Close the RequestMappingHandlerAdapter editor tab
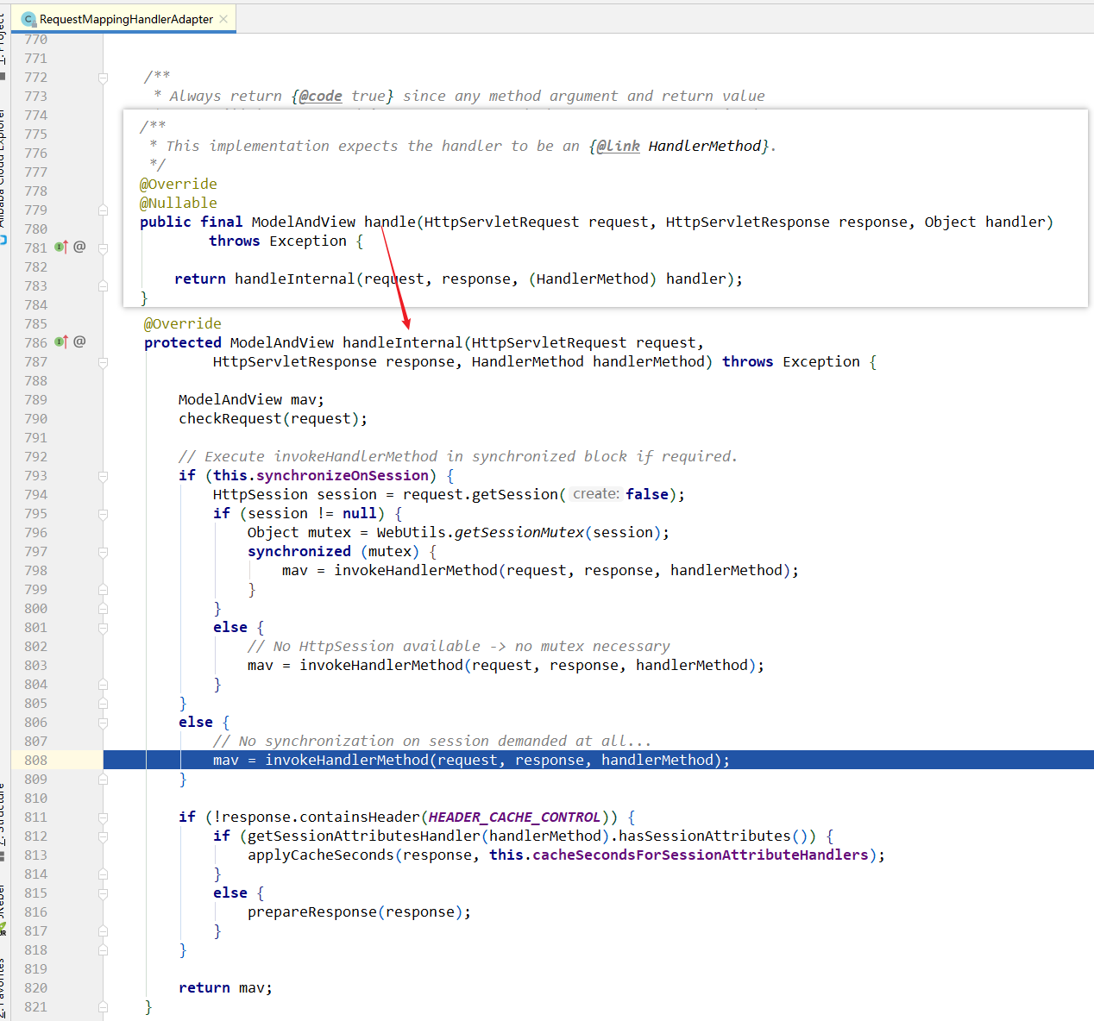1094x1021 pixels. pyautogui.click(x=224, y=19)
